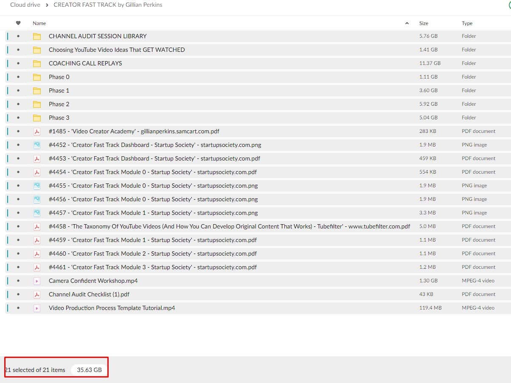Click CREATOR FAST TRACK by Gillian Perkins breadcrumb

click(108, 5)
